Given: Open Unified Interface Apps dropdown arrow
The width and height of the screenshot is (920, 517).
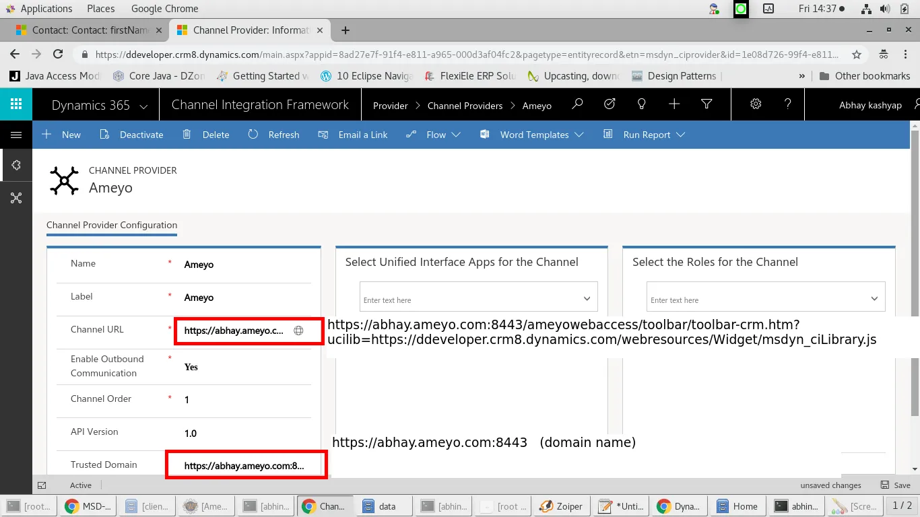Looking at the screenshot, I should point(587,299).
